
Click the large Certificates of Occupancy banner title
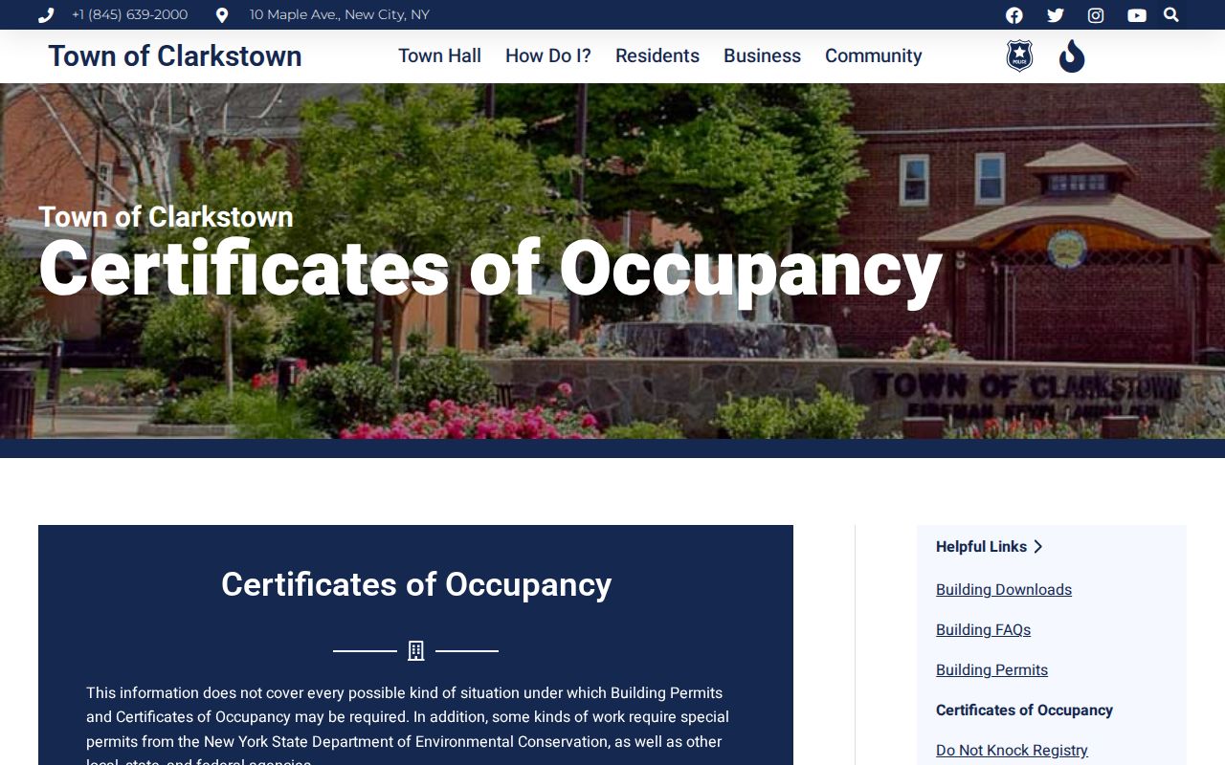pyautogui.click(x=490, y=269)
